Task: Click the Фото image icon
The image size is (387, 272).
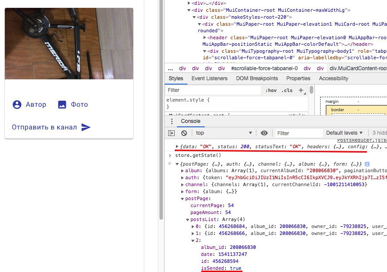Action: (x=62, y=105)
